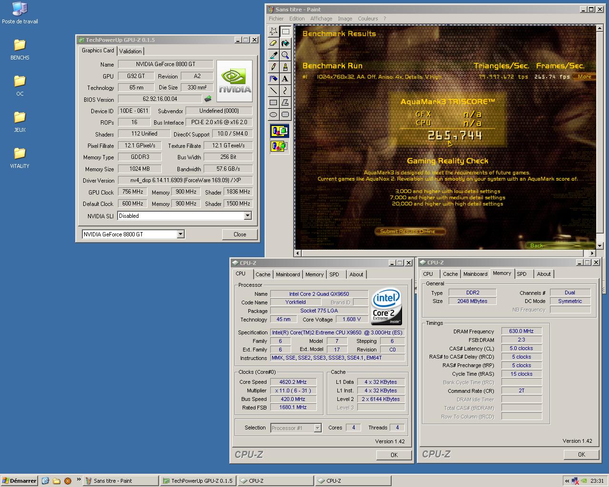Click DRAM Frequency value 630.0 MHz
Screen dimensions: 609x487
[521, 331]
